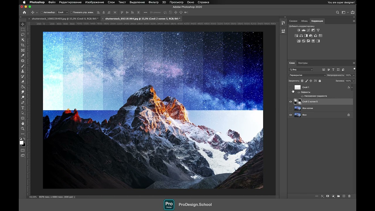Image resolution: width=375 pixels, height=211 pixels.
Task: Open the blend mode Перекрытие dropdown
Action: click(x=307, y=75)
